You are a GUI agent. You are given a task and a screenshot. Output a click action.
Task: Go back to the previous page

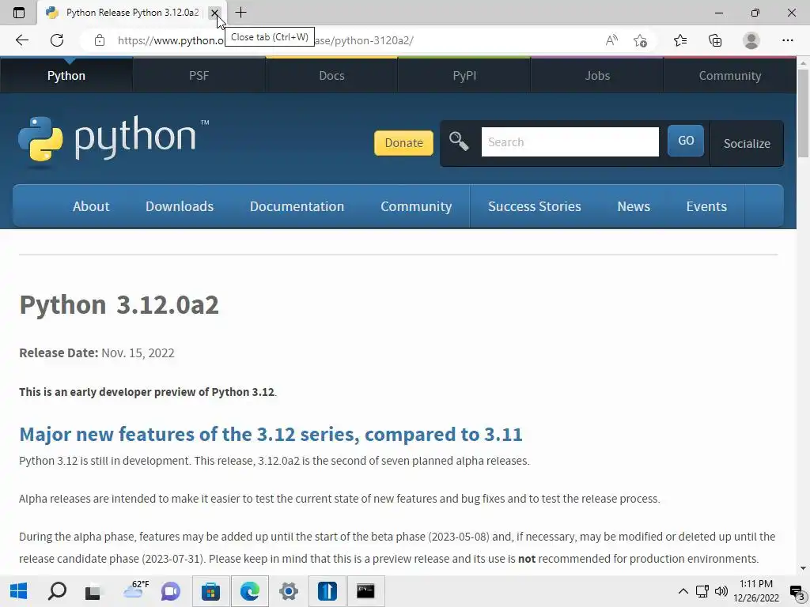point(21,40)
